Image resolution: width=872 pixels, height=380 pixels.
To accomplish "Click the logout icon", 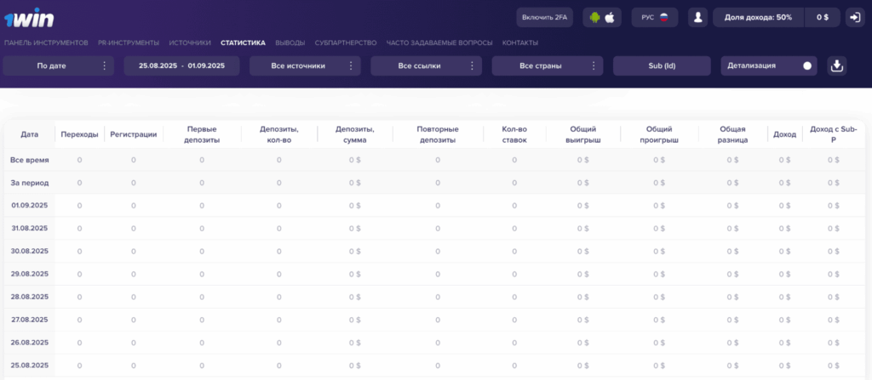I will [x=855, y=17].
